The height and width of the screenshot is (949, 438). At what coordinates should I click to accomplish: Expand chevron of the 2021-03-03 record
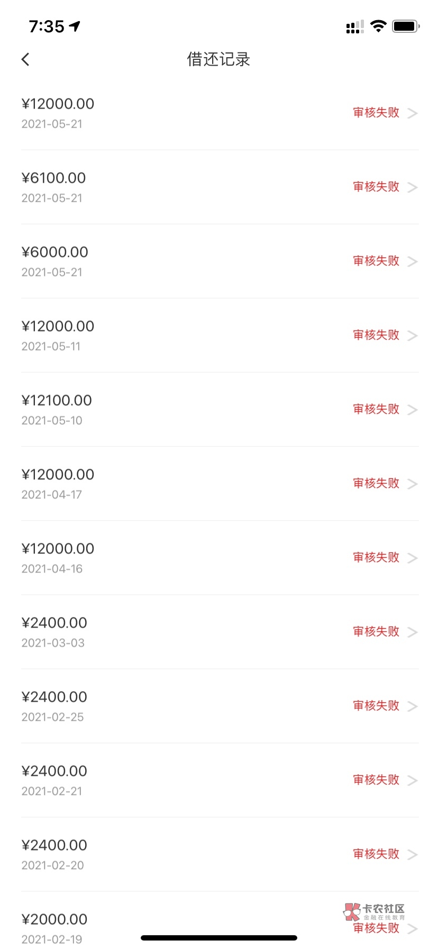point(413,632)
